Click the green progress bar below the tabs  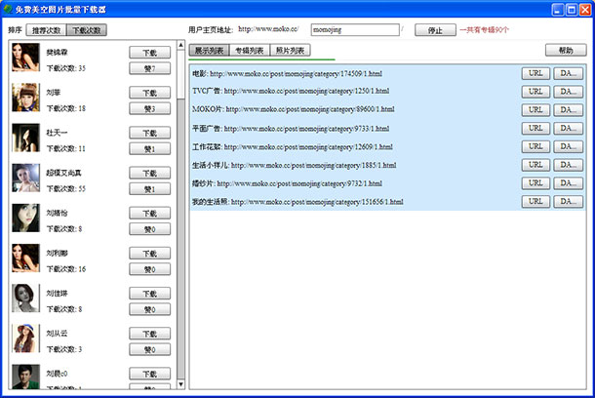(261, 60)
